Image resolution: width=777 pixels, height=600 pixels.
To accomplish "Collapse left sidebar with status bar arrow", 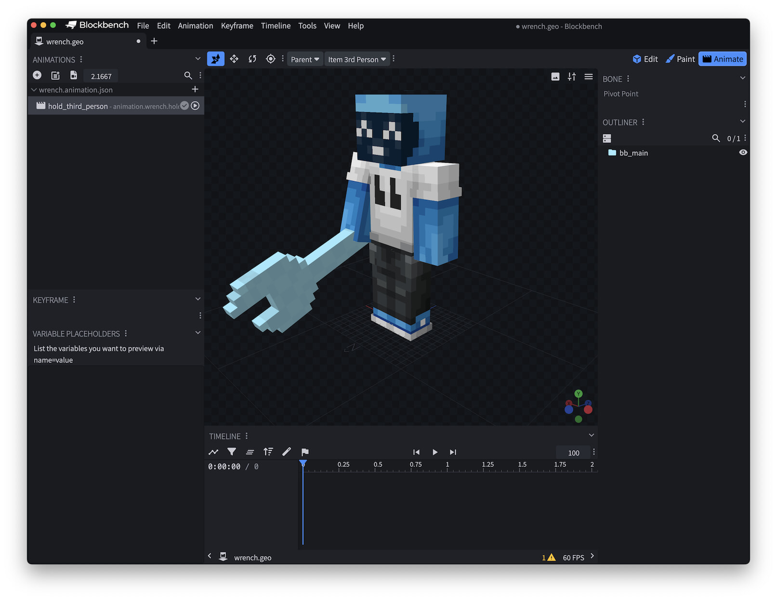I will [210, 556].
